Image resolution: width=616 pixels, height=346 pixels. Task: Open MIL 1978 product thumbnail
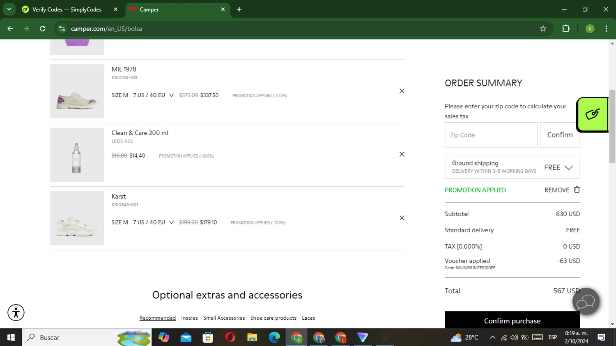point(77,91)
